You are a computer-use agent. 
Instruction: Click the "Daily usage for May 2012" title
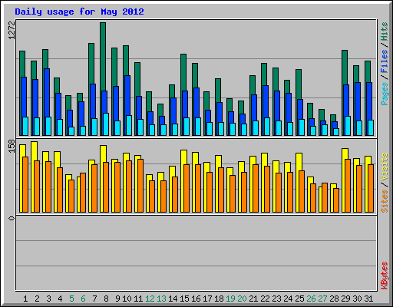pyautogui.click(x=79, y=12)
